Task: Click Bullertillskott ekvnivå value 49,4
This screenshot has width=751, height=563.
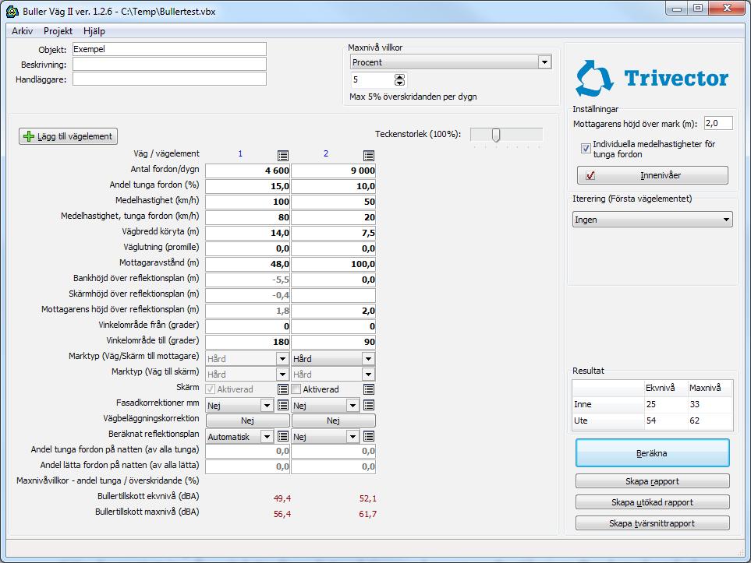Action: (282, 498)
